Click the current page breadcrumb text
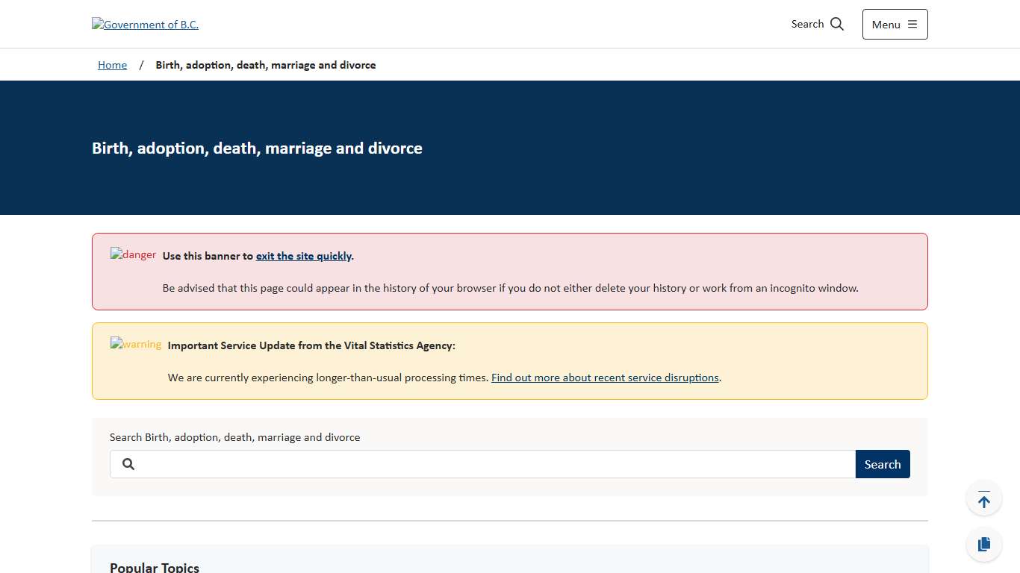 265,65
